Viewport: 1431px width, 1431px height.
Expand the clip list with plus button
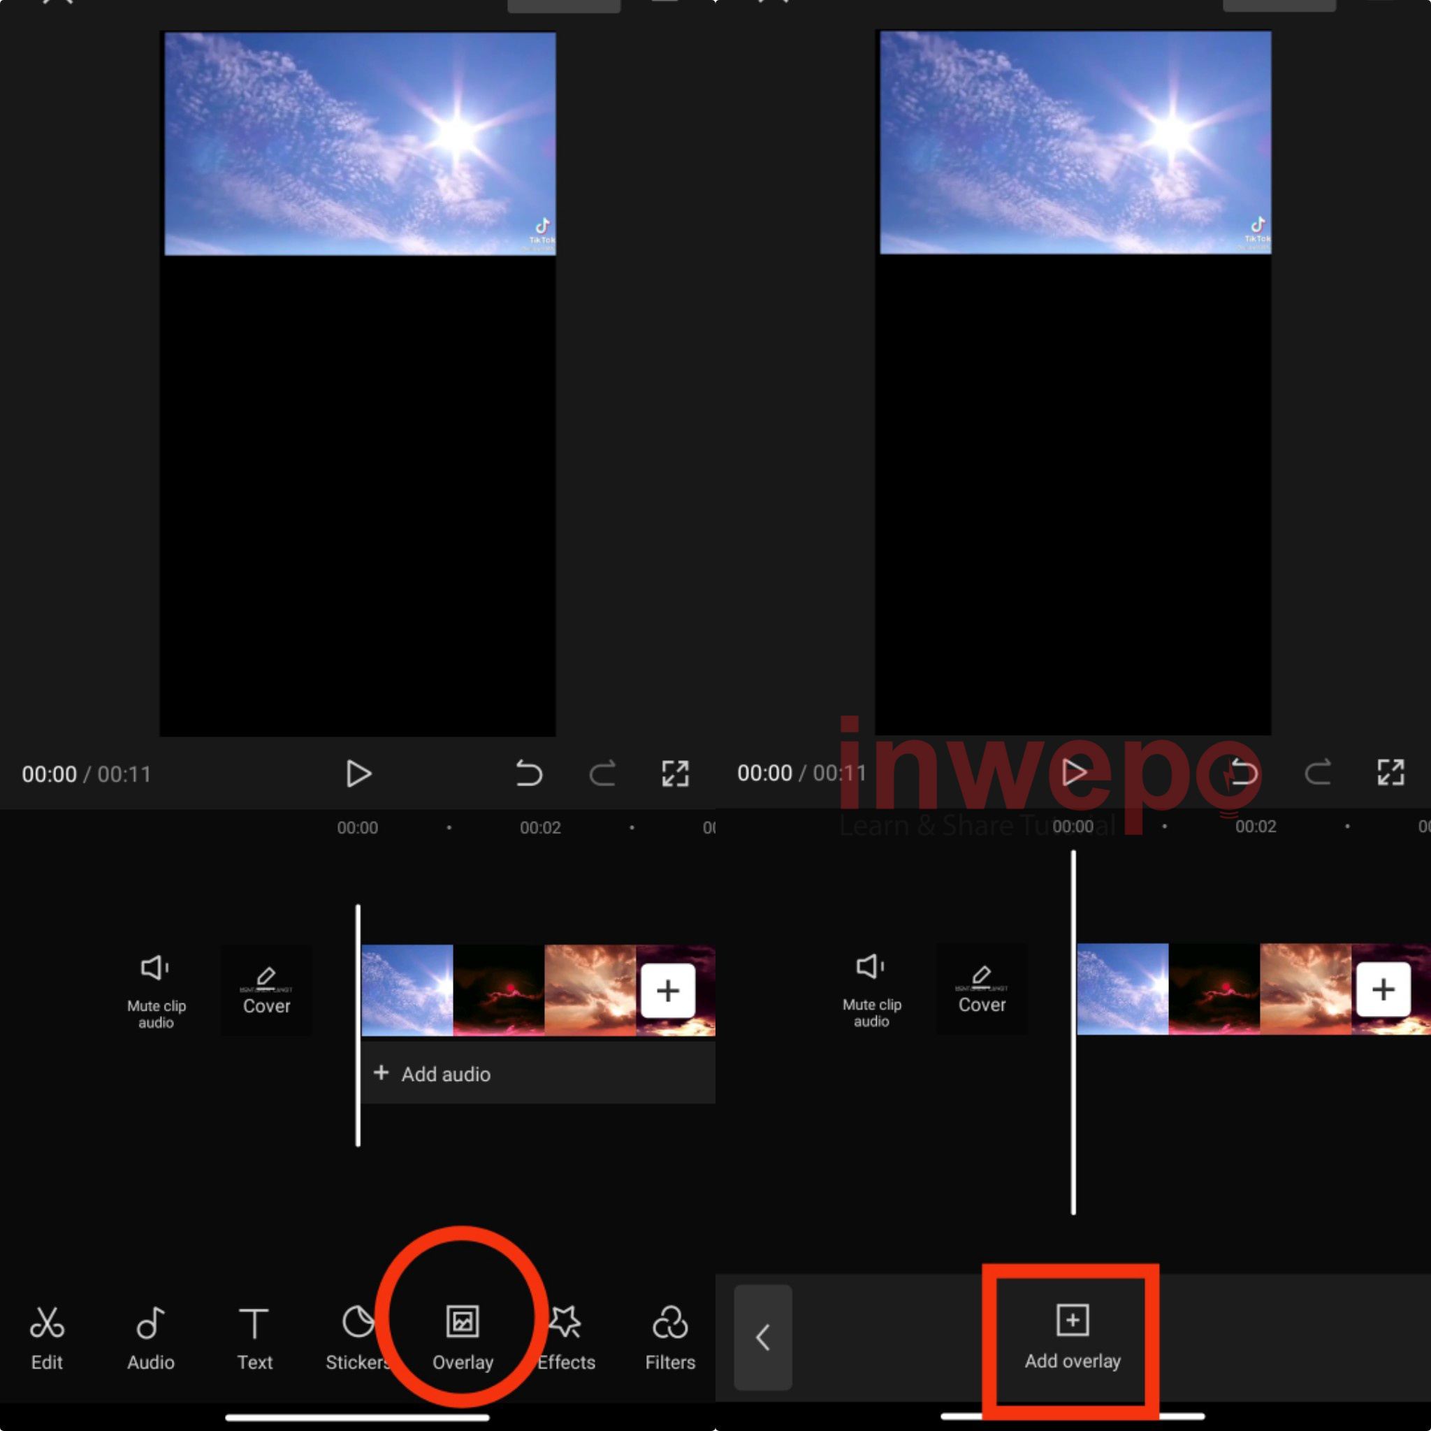point(667,989)
